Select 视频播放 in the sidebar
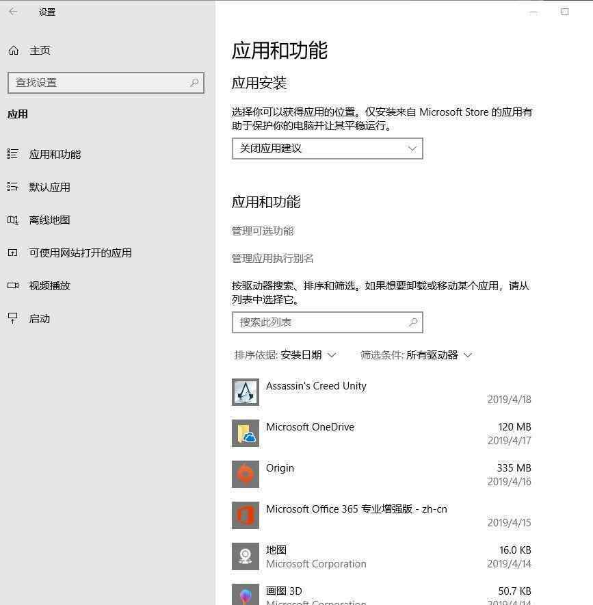 pos(50,285)
